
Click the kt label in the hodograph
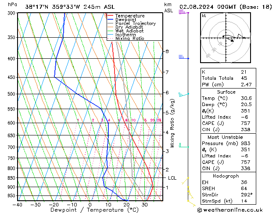204,16
